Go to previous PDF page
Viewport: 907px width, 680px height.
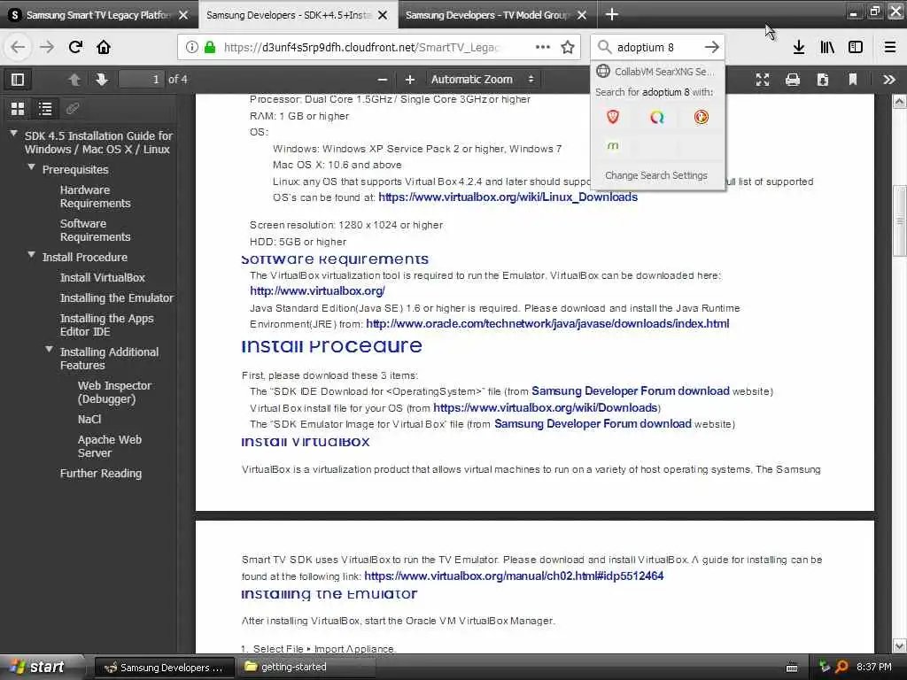(x=74, y=79)
